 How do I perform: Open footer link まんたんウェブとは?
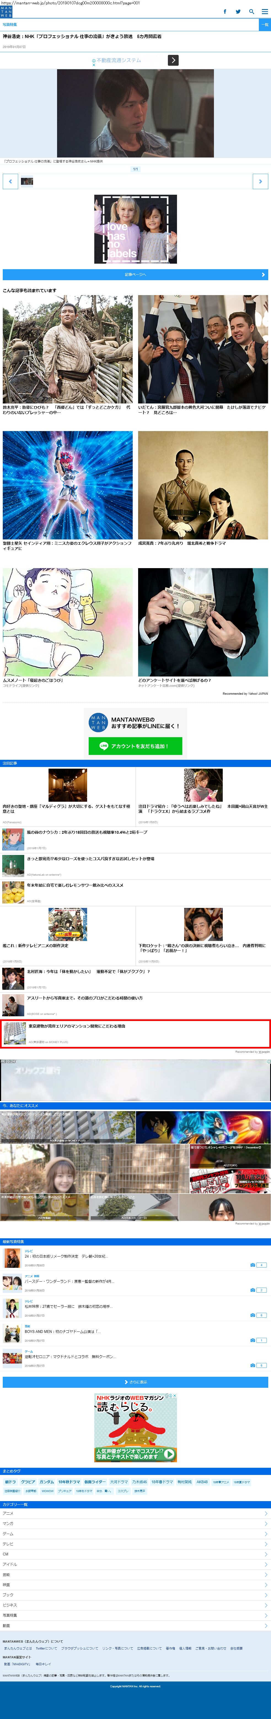coord(18,1648)
